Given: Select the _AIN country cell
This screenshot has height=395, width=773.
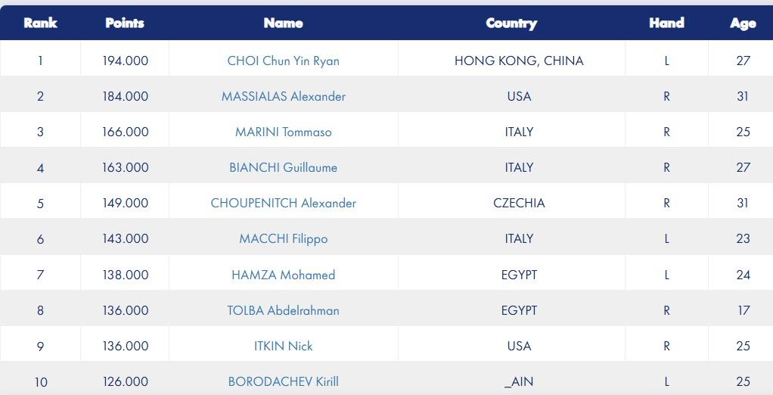Looking at the screenshot, I should (x=519, y=381).
